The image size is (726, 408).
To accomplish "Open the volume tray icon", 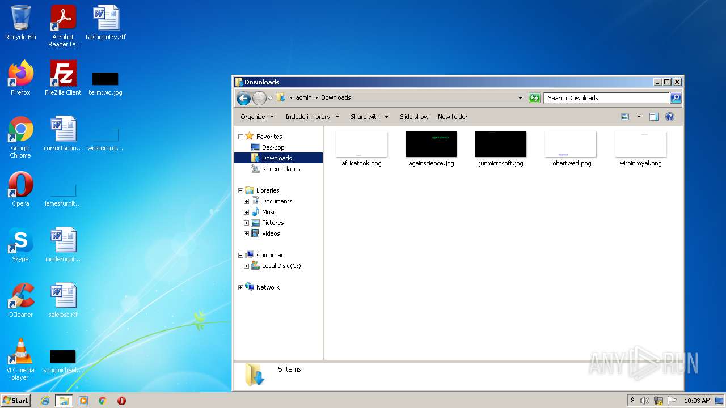I will 645,401.
